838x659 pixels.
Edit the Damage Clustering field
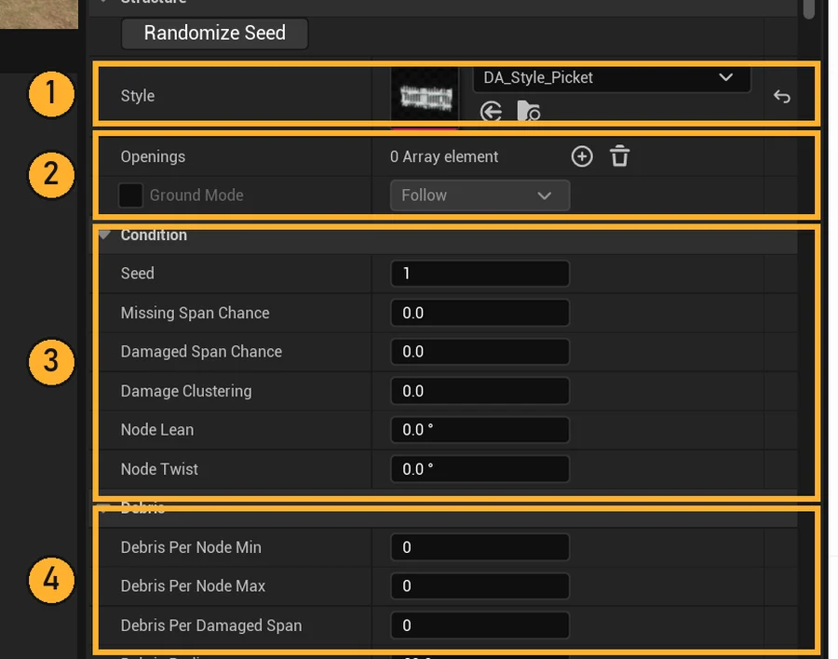tap(480, 391)
